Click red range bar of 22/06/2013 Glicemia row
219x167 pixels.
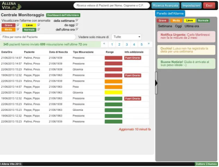[113, 69]
